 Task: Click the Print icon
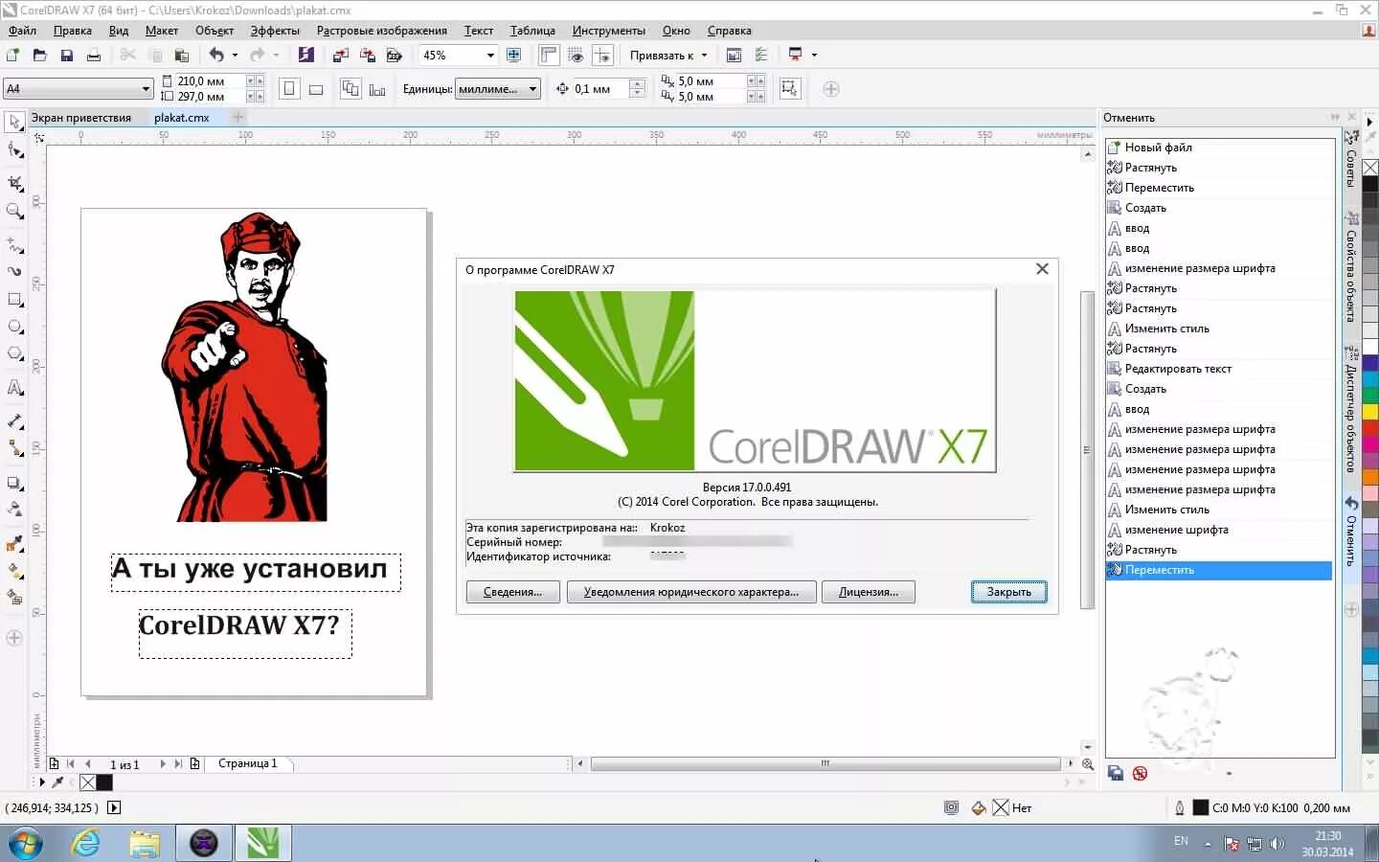93,55
